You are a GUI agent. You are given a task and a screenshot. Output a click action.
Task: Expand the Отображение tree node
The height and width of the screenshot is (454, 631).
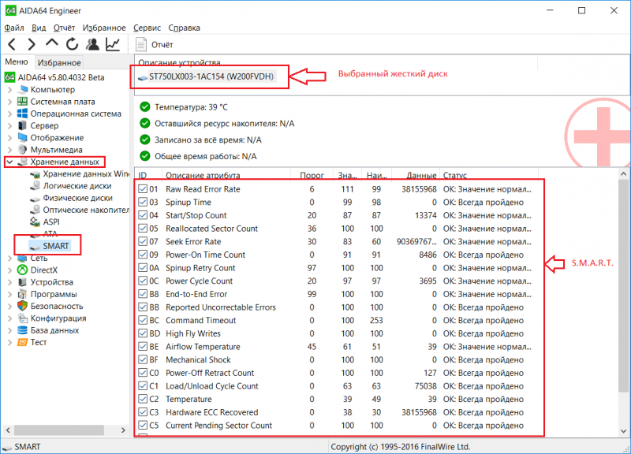[10, 138]
